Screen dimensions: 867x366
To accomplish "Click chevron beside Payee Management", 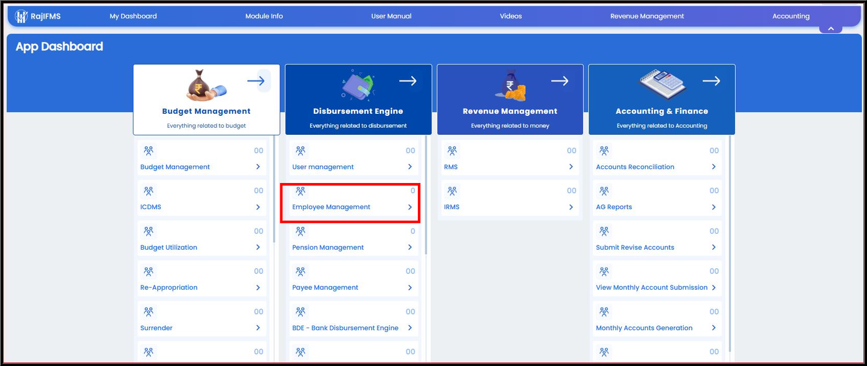I will point(410,287).
